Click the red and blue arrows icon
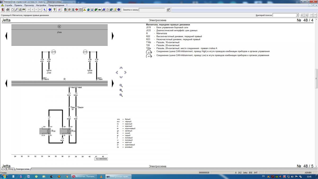Viewport: 318px width, 179px height. pos(59,10)
